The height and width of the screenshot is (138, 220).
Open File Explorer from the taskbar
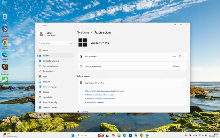tap(119, 135)
